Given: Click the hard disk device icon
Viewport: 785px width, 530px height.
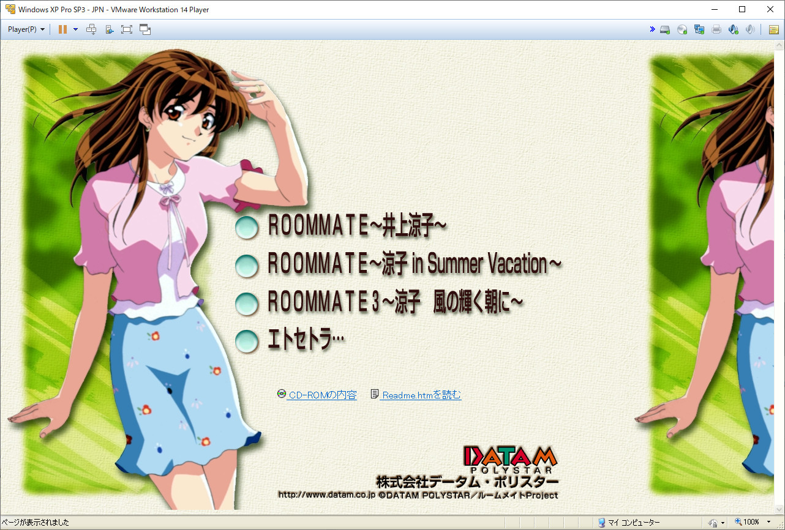Looking at the screenshot, I should pyautogui.click(x=665, y=29).
